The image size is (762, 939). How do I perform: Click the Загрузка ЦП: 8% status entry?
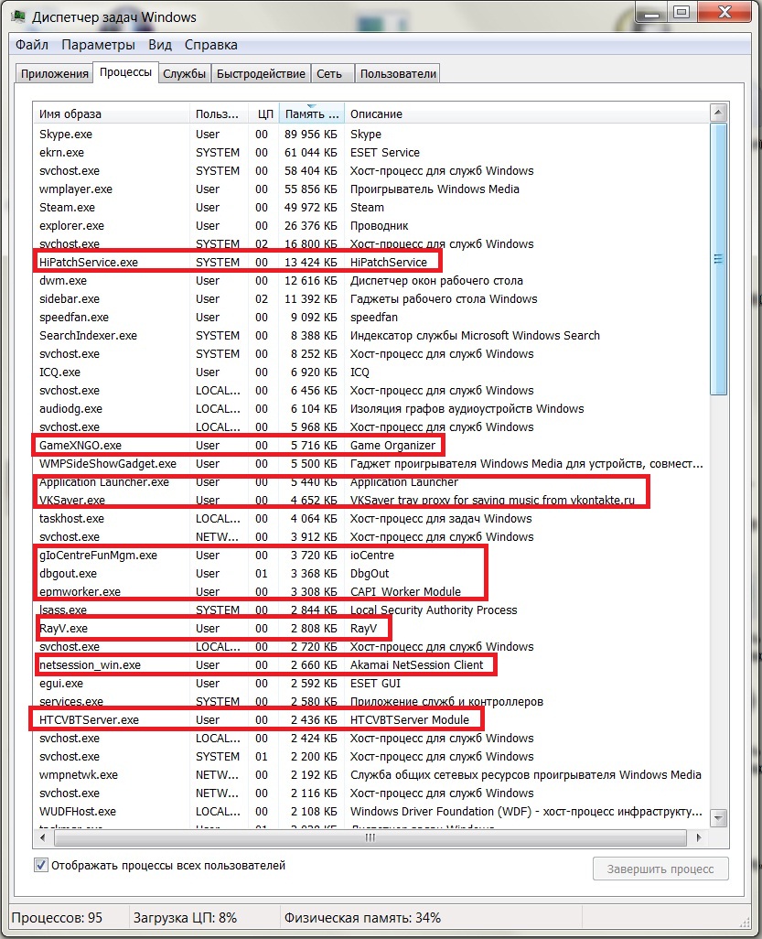point(185,918)
